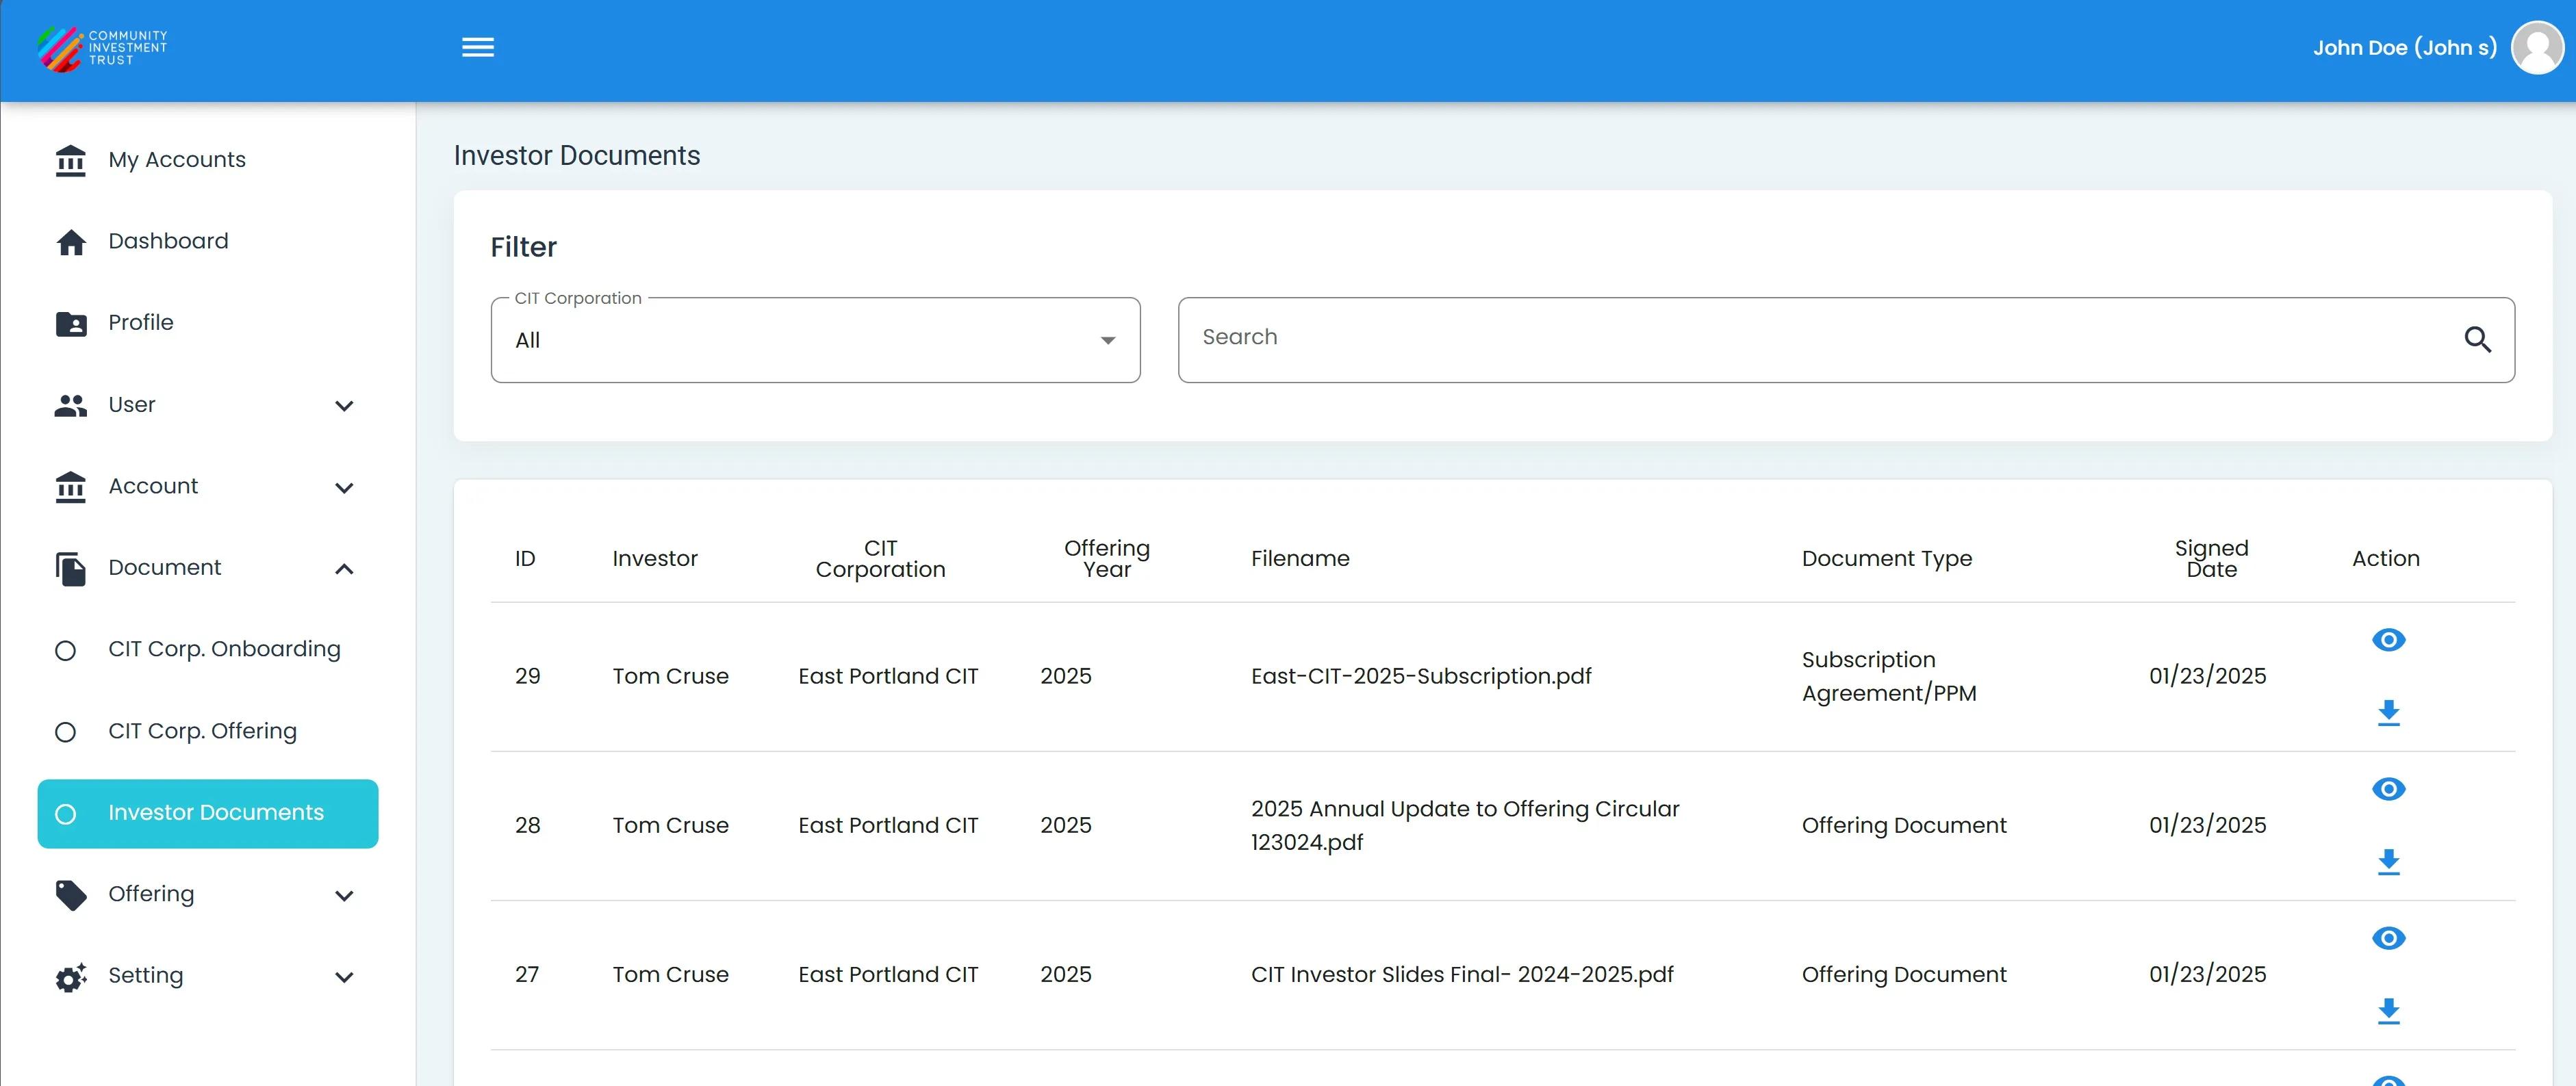
Task: Download document ID 28 via download icon
Action: [x=2388, y=862]
